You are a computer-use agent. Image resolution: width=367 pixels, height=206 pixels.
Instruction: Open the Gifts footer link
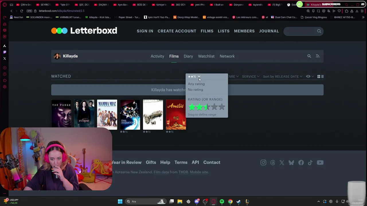pos(151,162)
